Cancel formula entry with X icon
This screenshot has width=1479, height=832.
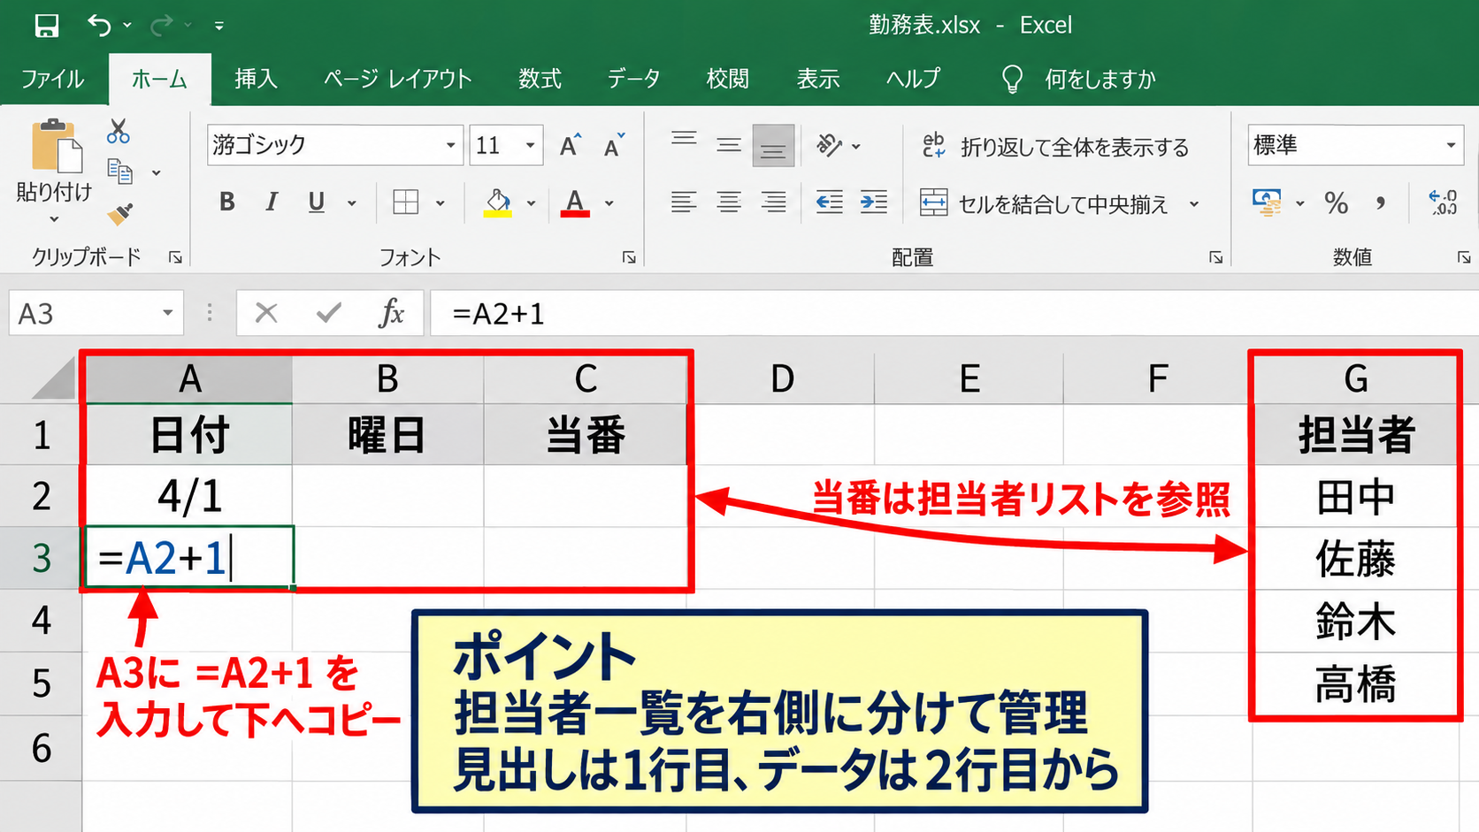266,313
